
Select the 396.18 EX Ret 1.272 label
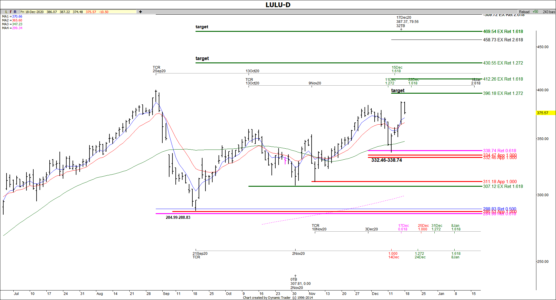point(503,93)
